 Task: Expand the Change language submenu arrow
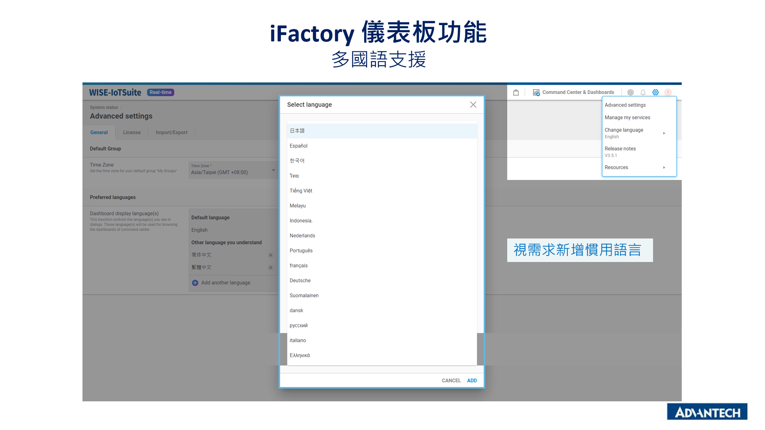click(664, 133)
